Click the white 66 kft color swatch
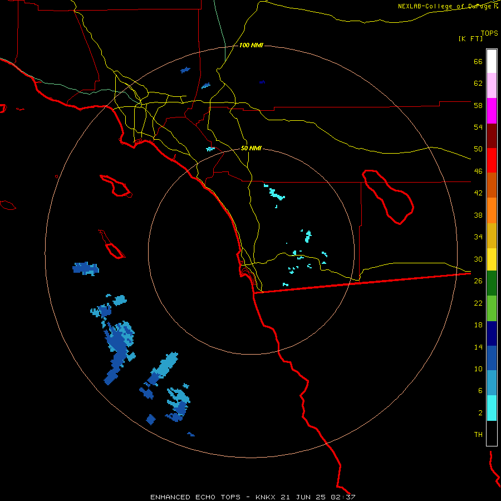Viewport: 501px width, 501px height. click(492, 61)
